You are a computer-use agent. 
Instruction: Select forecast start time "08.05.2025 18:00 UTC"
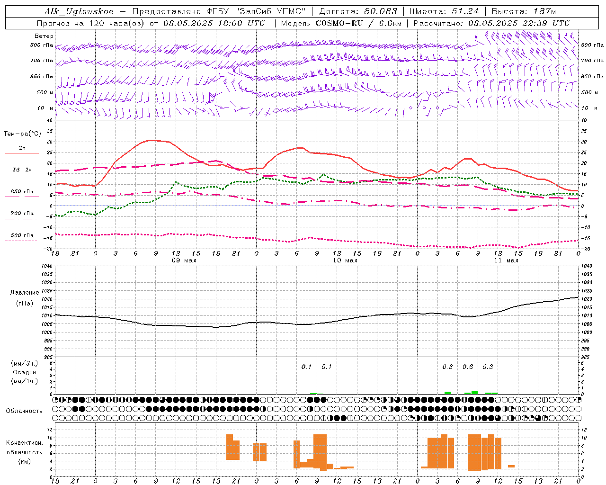coord(214,23)
